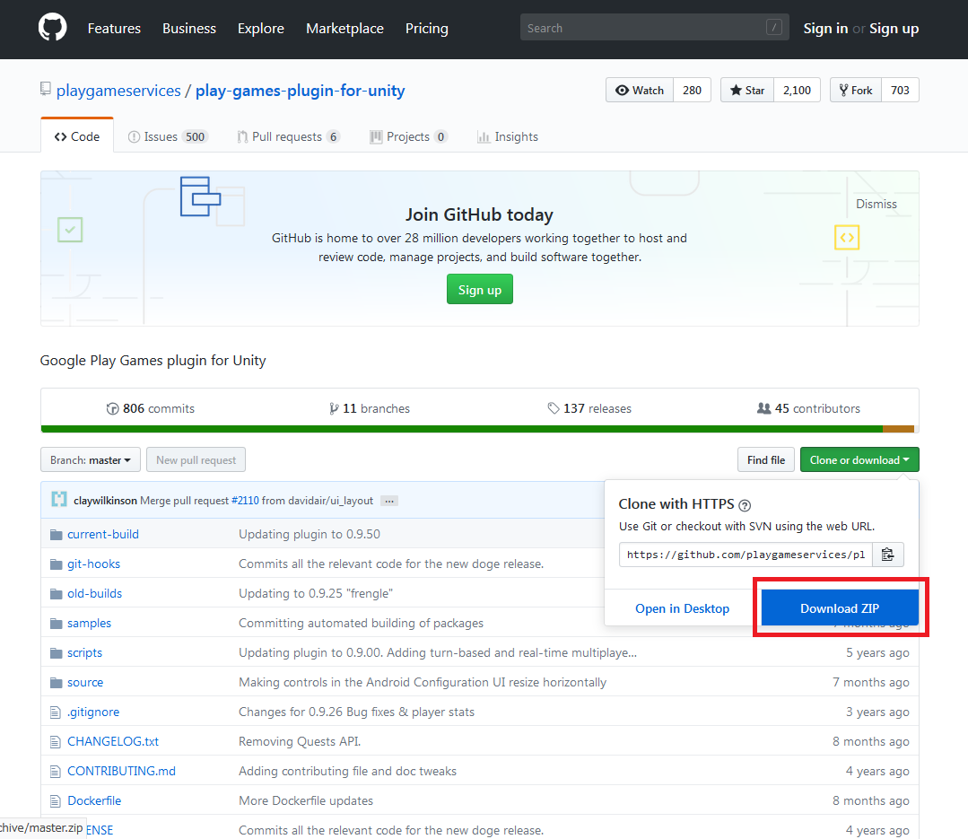View the 45 contributors link

[808, 408]
